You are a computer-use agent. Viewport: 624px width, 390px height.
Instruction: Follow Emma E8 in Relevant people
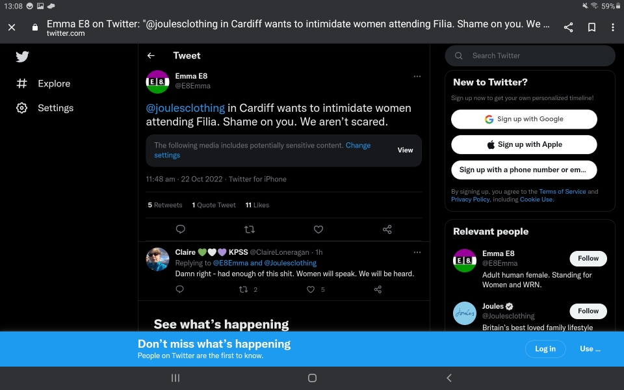(x=588, y=259)
